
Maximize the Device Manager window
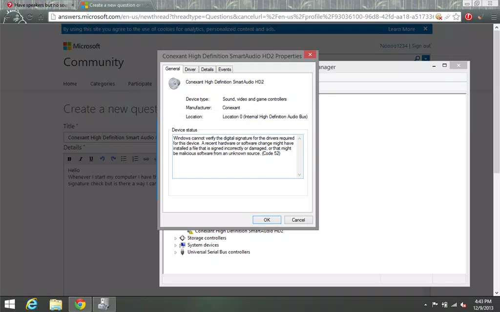(x=444, y=65)
